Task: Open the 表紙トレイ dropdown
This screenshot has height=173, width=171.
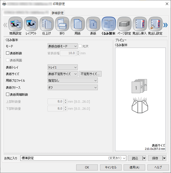Action: (63, 67)
